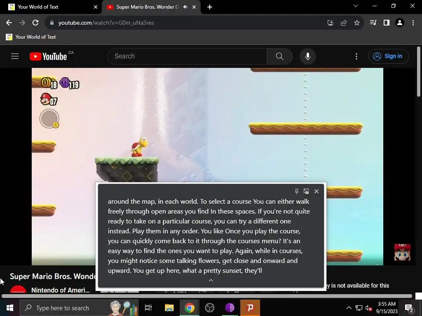Share this page icon
Image resolution: width=422 pixels, height=316 pixels.
(x=344, y=23)
